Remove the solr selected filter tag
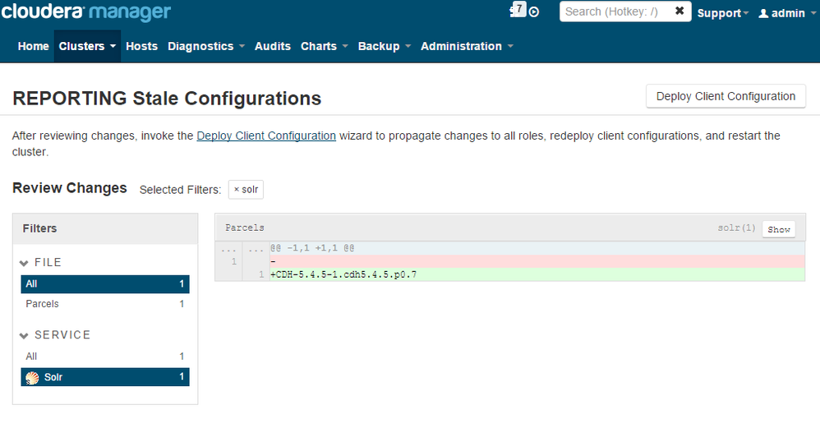Screen dimensions: 820x442 (x=237, y=190)
